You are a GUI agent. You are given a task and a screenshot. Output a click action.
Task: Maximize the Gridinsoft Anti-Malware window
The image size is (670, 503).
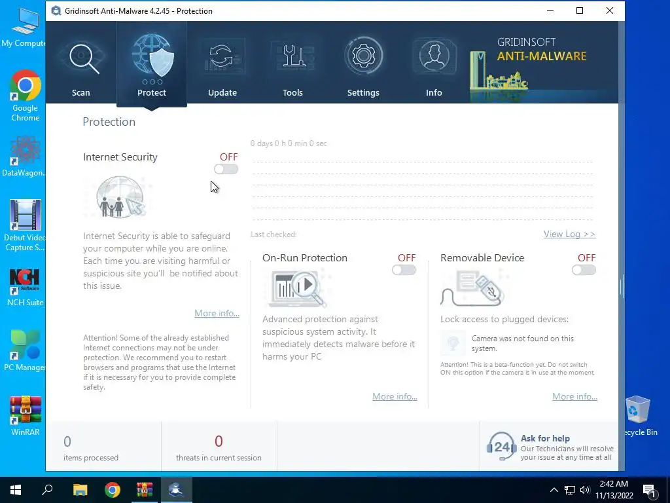tap(580, 10)
